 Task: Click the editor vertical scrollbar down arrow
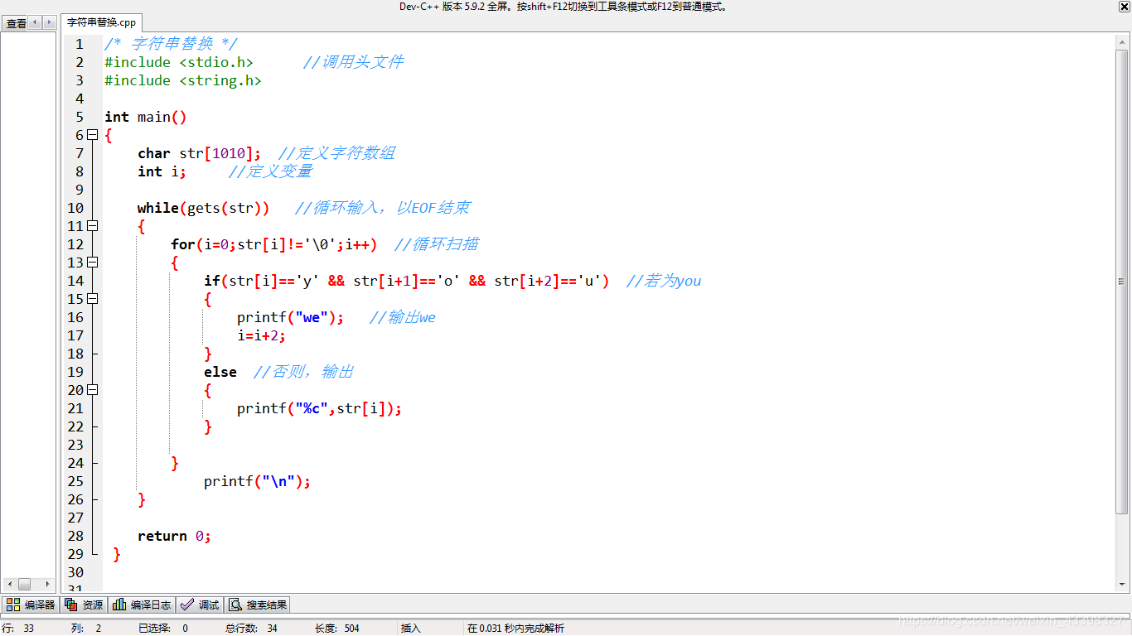pos(1123,585)
